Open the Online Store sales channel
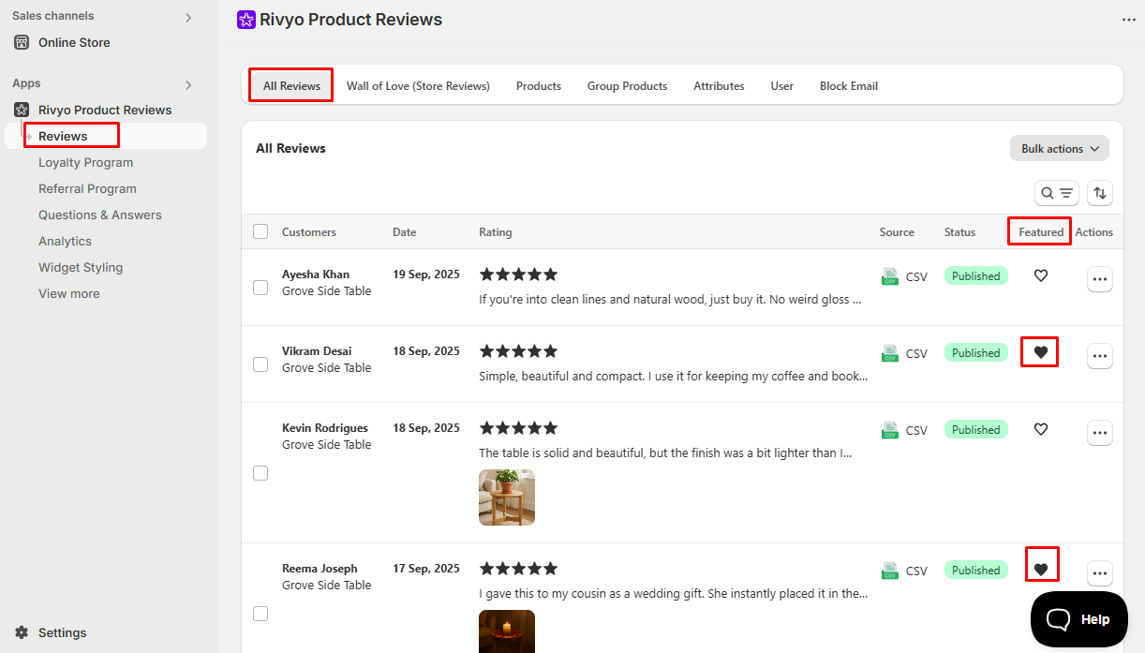This screenshot has width=1145, height=653. coord(74,42)
